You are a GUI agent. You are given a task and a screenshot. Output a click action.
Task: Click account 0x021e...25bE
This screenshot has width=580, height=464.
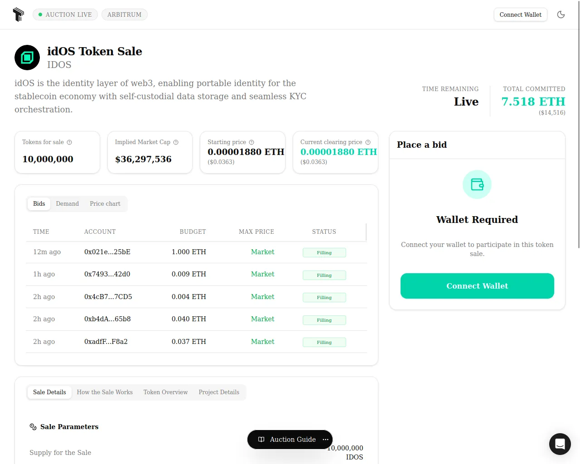[107, 252]
